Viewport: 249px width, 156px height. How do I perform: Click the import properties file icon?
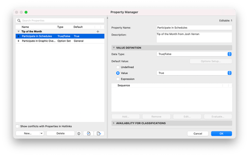click(88, 134)
